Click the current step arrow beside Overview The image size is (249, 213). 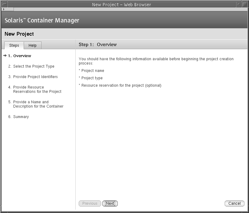click(x=5, y=56)
